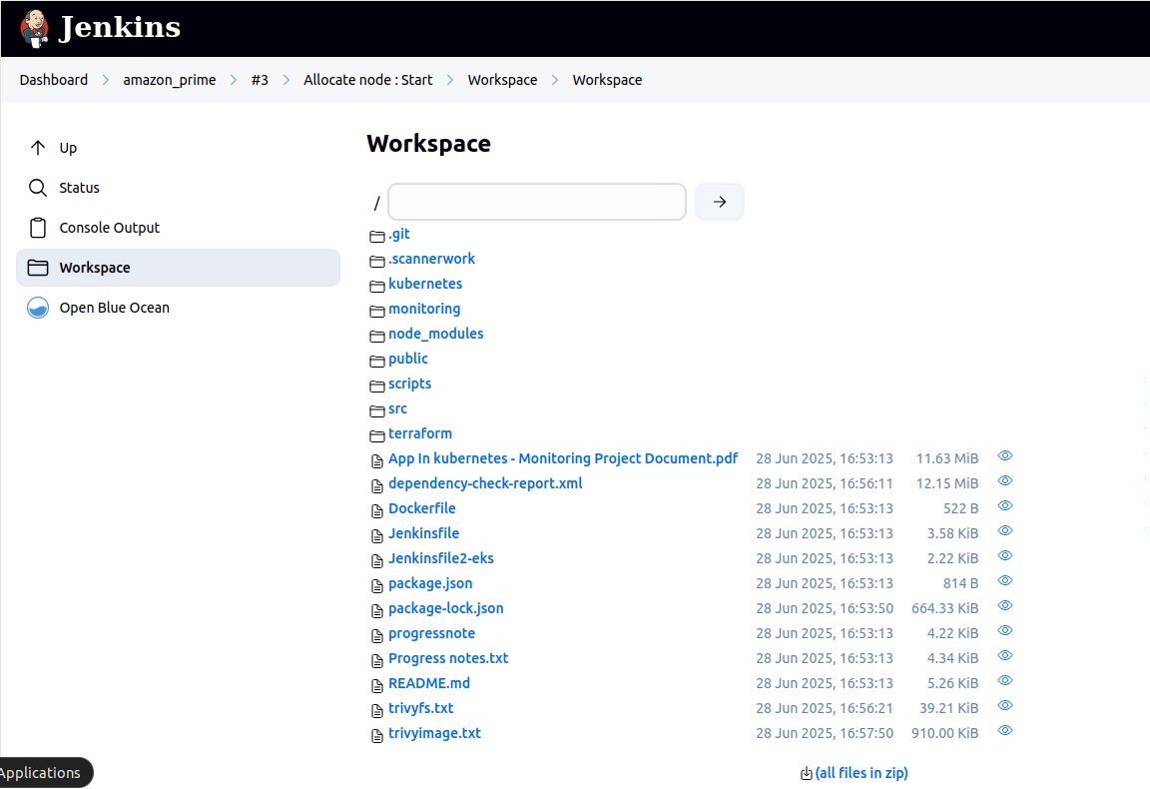Screen dimensions: 1150x789
Task: Open the trivyfs.txt file link
Action: pos(421,708)
